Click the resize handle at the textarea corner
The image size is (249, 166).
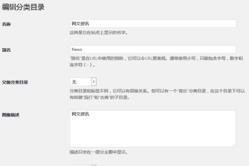pos(234,145)
